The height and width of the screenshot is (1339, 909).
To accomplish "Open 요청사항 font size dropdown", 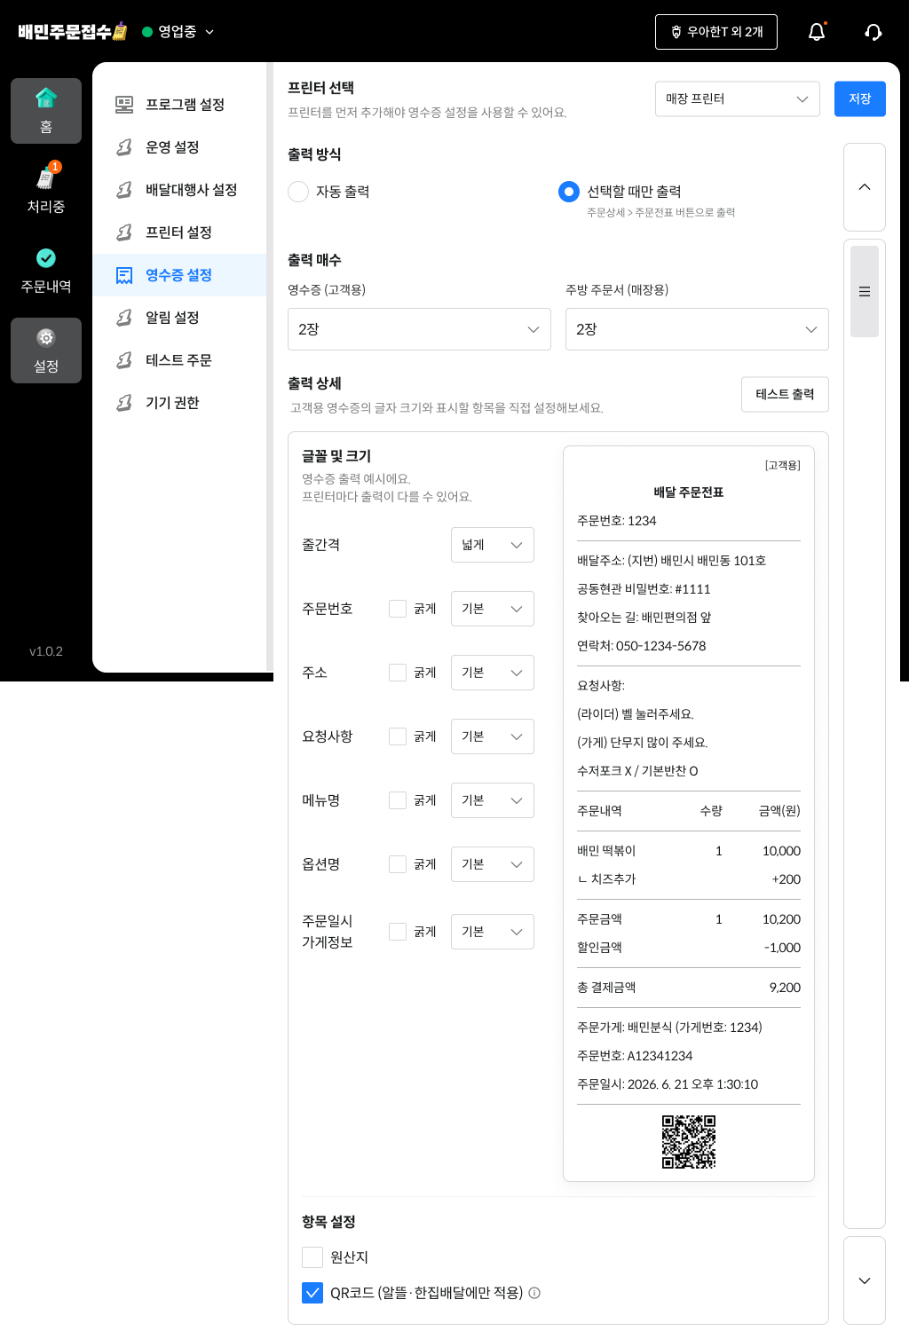I will click(493, 736).
